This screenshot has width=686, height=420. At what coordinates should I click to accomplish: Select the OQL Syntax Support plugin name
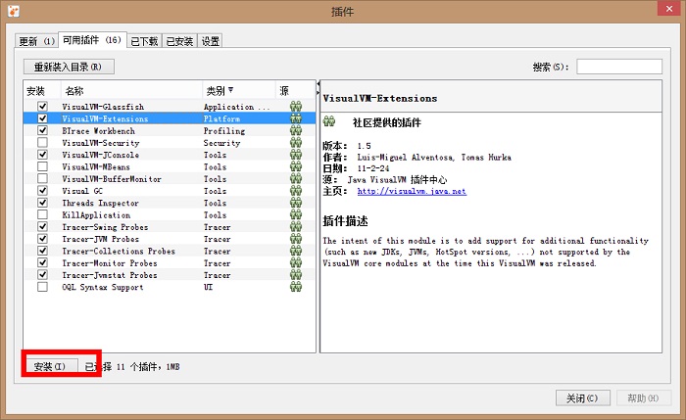(x=102, y=287)
